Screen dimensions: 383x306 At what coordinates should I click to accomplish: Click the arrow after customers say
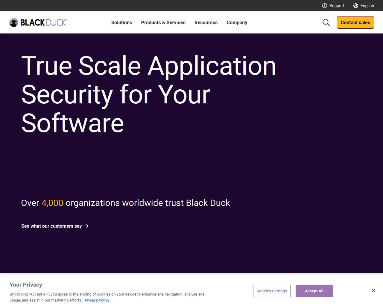pyautogui.click(x=86, y=226)
